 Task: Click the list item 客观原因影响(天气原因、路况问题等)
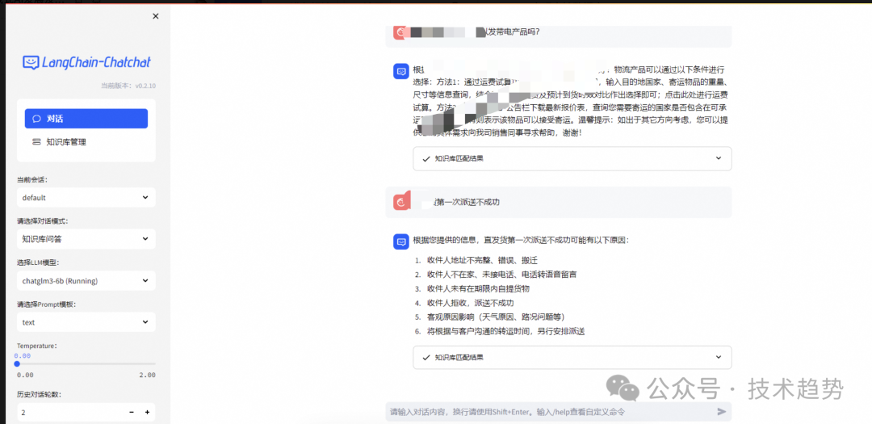(x=496, y=317)
